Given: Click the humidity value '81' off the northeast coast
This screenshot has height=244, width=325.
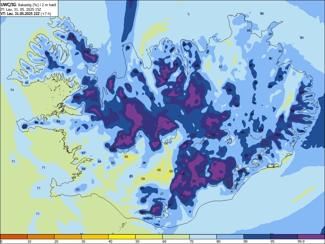Looking at the screenshot, I should 302,38.
